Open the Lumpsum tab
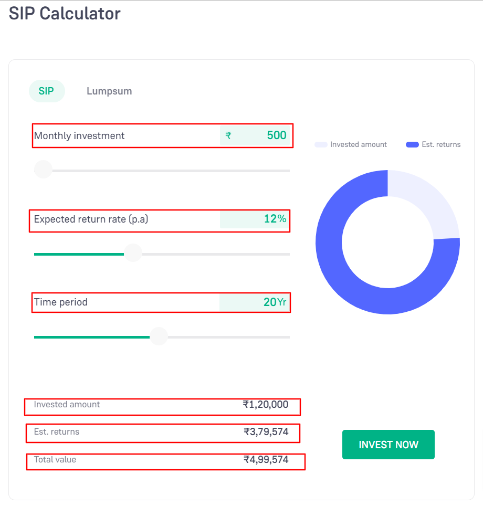The height and width of the screenshot is (506, 483). click(x=109, y=91)
